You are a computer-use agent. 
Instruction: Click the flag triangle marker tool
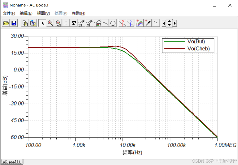coord(156,23)
